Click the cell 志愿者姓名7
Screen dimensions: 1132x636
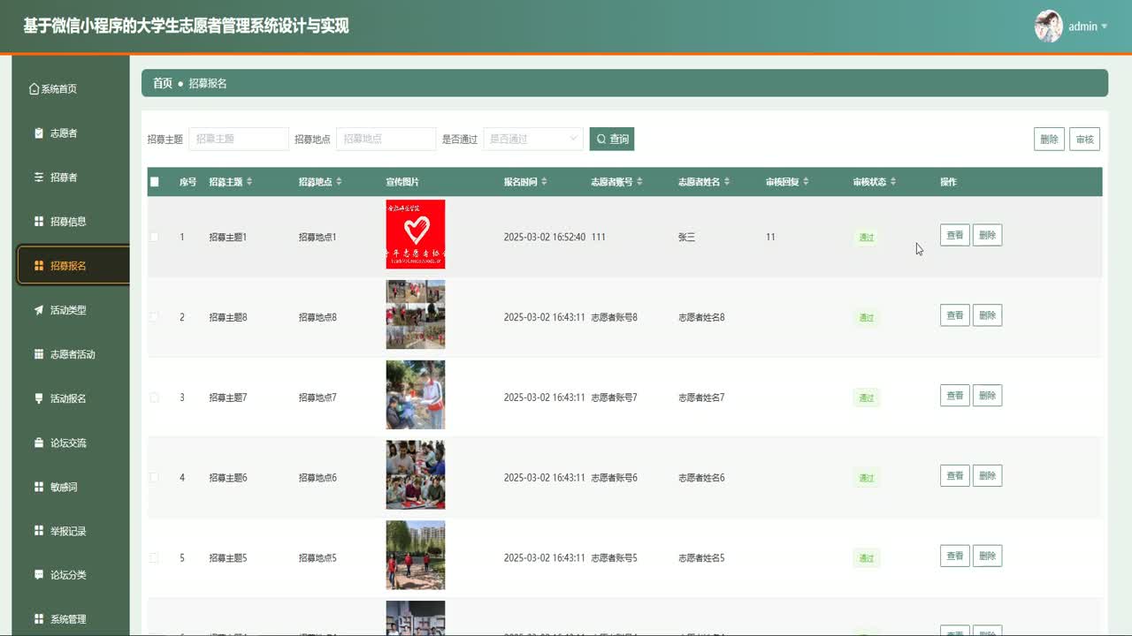(x=701, y=397)
